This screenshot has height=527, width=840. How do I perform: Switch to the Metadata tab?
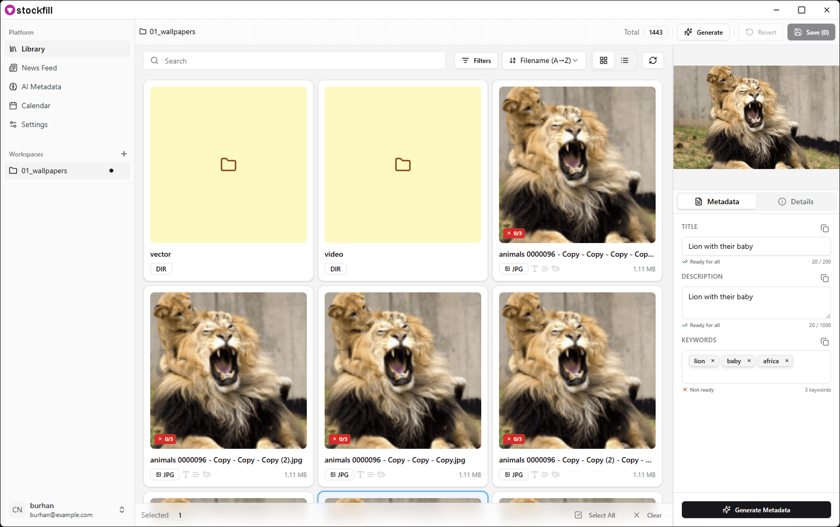(x=717, y=202)
